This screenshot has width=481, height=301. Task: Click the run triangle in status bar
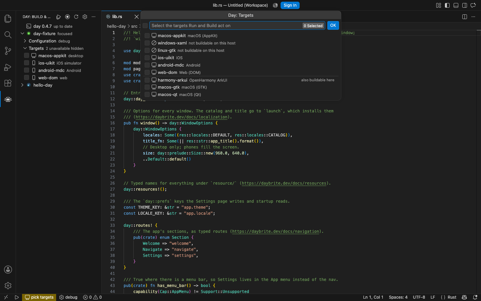pos(17,297)
